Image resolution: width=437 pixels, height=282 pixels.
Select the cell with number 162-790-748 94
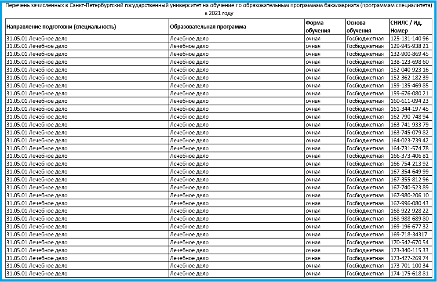click(x=411, y=117)
